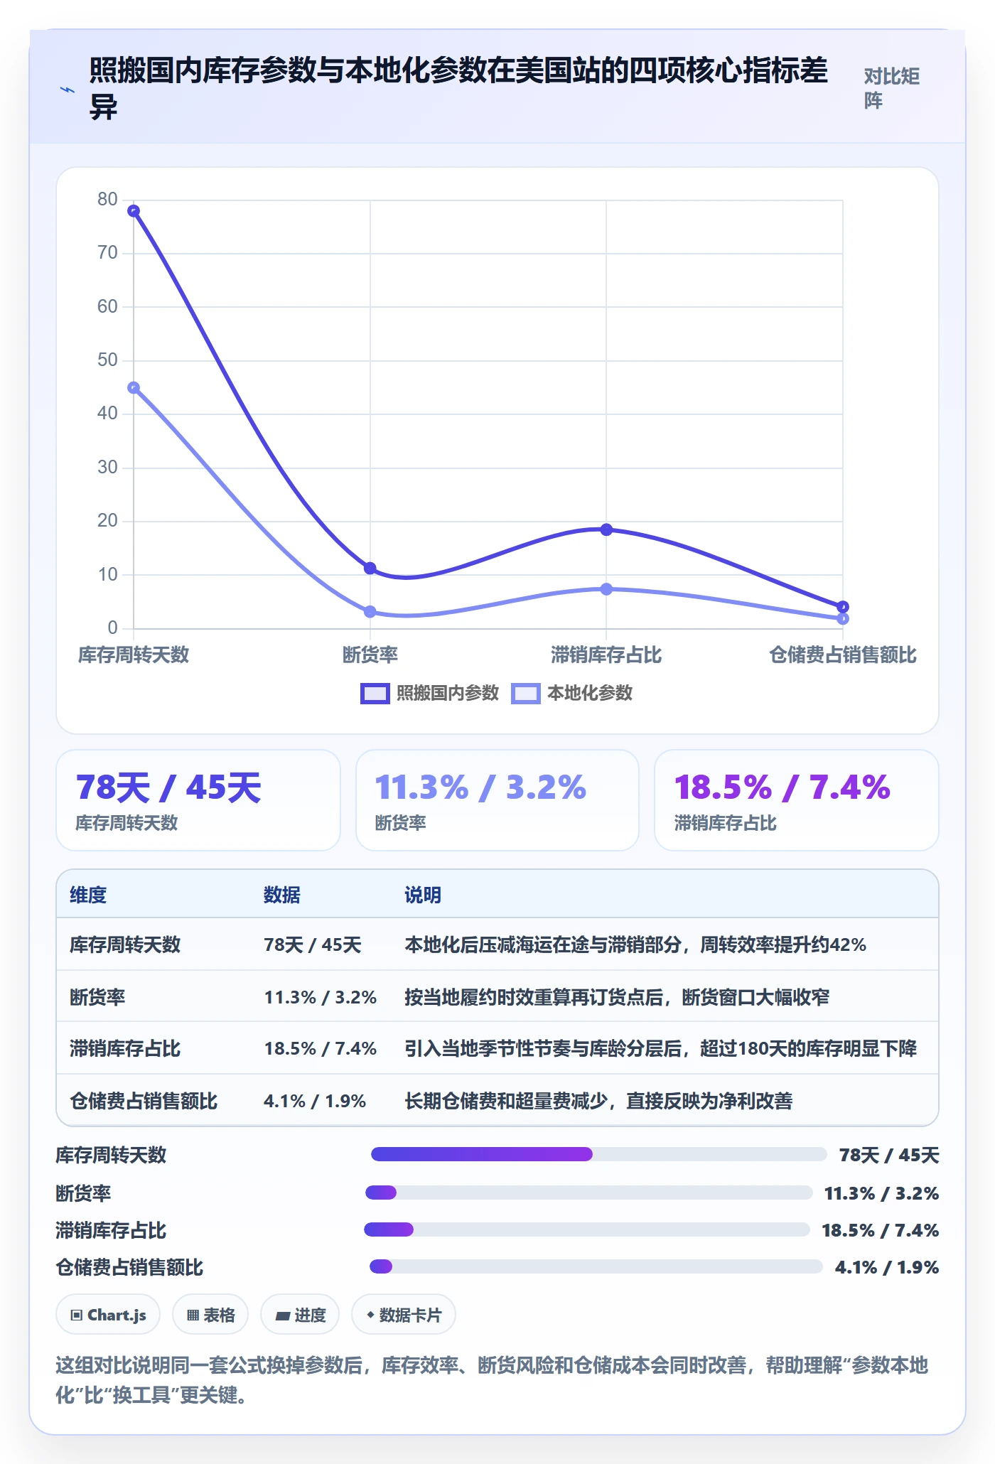
Task: Click the light-line data point above 滞销库存占比
Action: point(606,589)
